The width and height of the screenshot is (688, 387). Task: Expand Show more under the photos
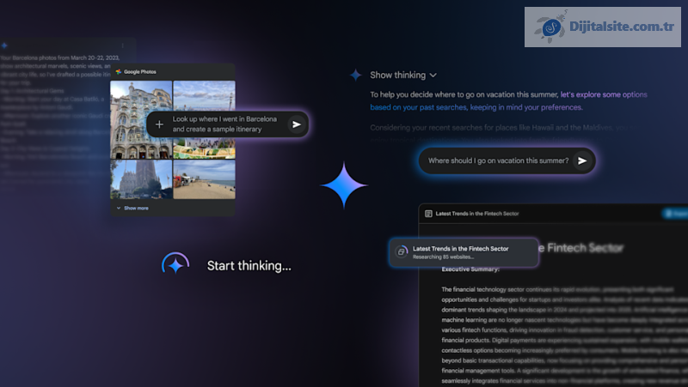(135, 208)
